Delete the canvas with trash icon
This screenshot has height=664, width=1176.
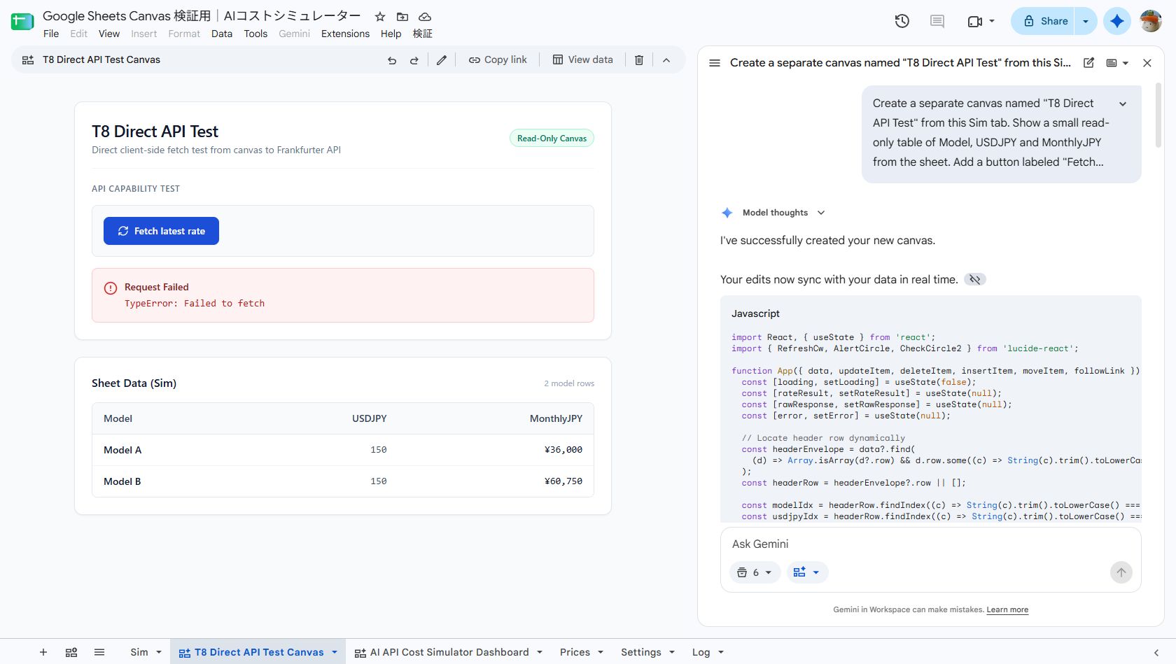639,60
